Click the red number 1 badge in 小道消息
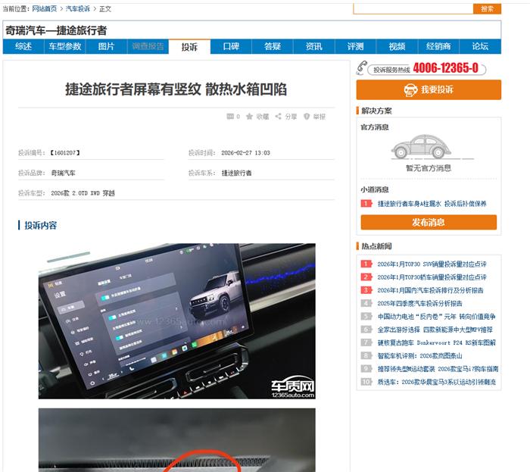The height and width of the screenshot is (472, 530). [366, 204]
